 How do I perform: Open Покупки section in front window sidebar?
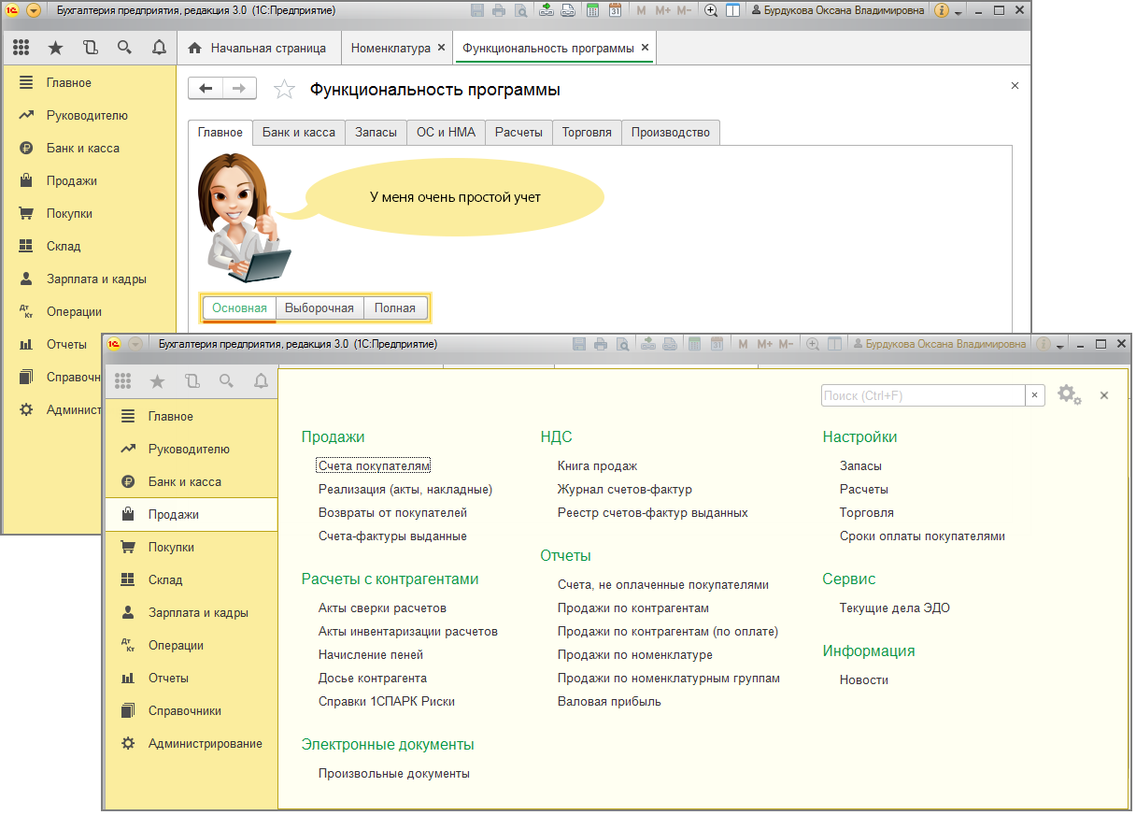(x=192, y=547)
